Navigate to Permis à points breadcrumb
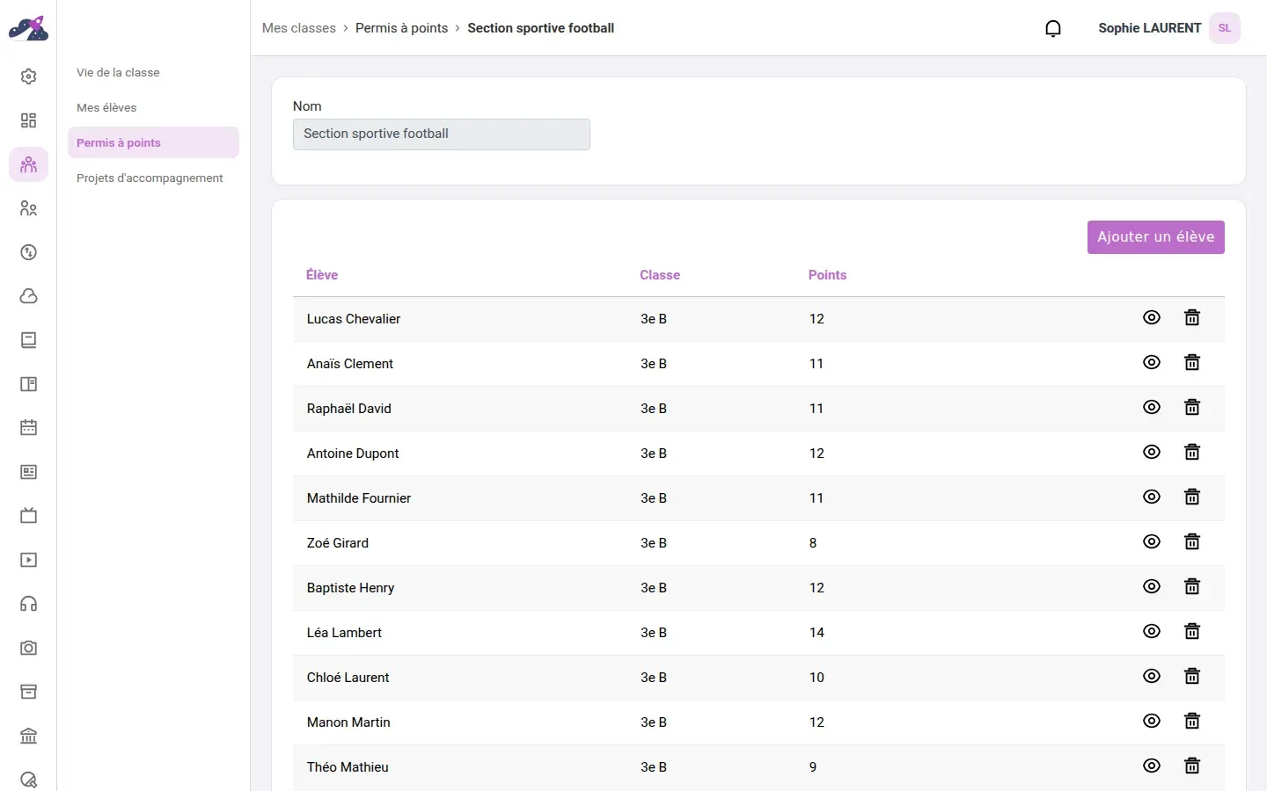The height and width of the screenshot is (791, 1267). coord(401,28)
